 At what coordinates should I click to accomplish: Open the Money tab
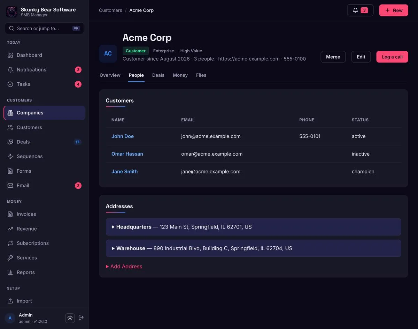(180, 75)
